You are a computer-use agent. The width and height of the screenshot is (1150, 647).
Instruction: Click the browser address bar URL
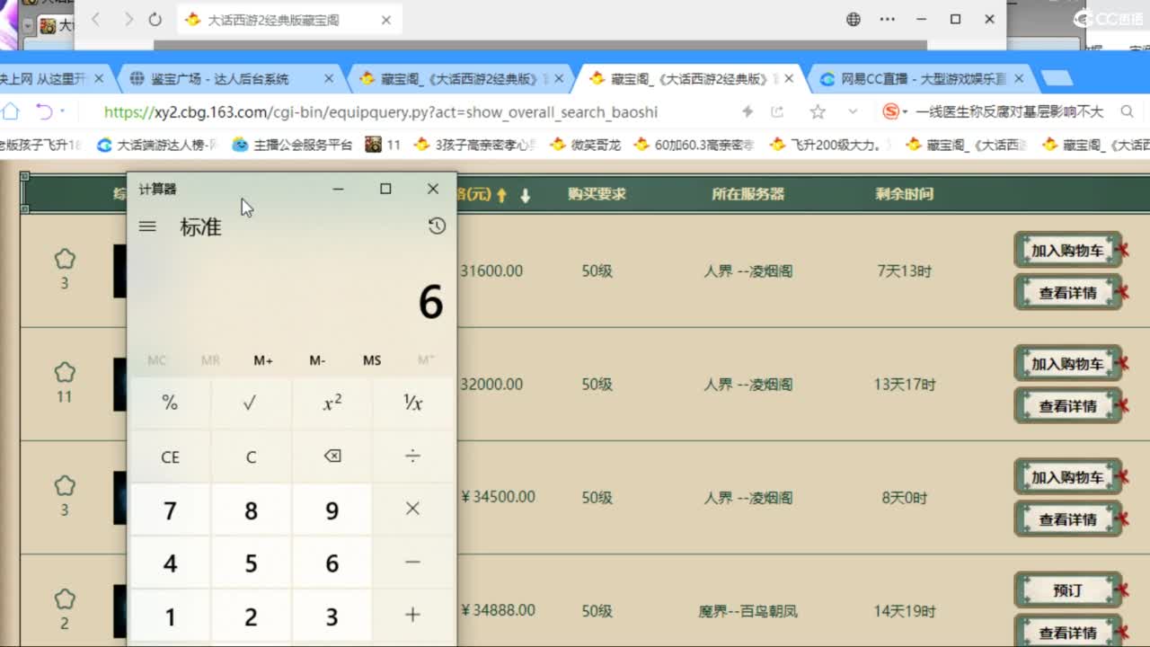coord(381,112)
